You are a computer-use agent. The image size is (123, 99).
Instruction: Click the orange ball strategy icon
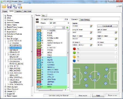click(74, 57)
